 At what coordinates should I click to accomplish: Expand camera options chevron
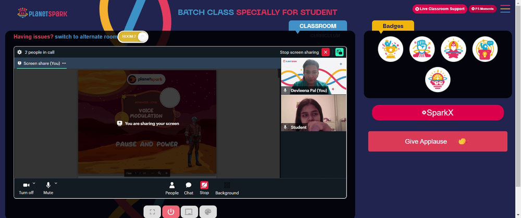(x=34, y=183)
